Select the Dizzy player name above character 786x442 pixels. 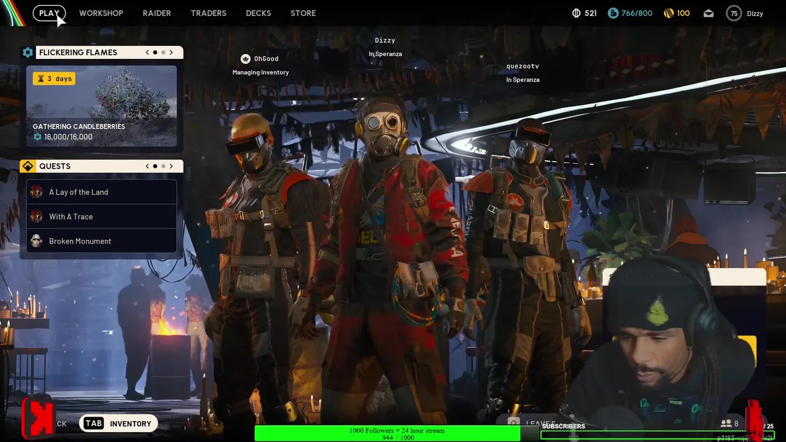point(385,41)
